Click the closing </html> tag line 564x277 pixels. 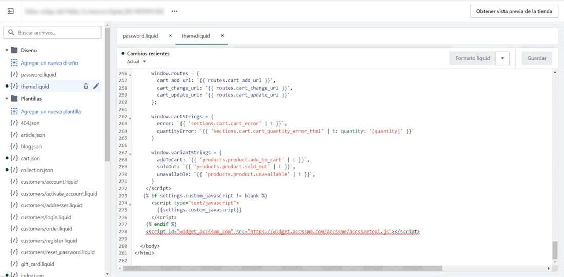click(x=144, y=253)
